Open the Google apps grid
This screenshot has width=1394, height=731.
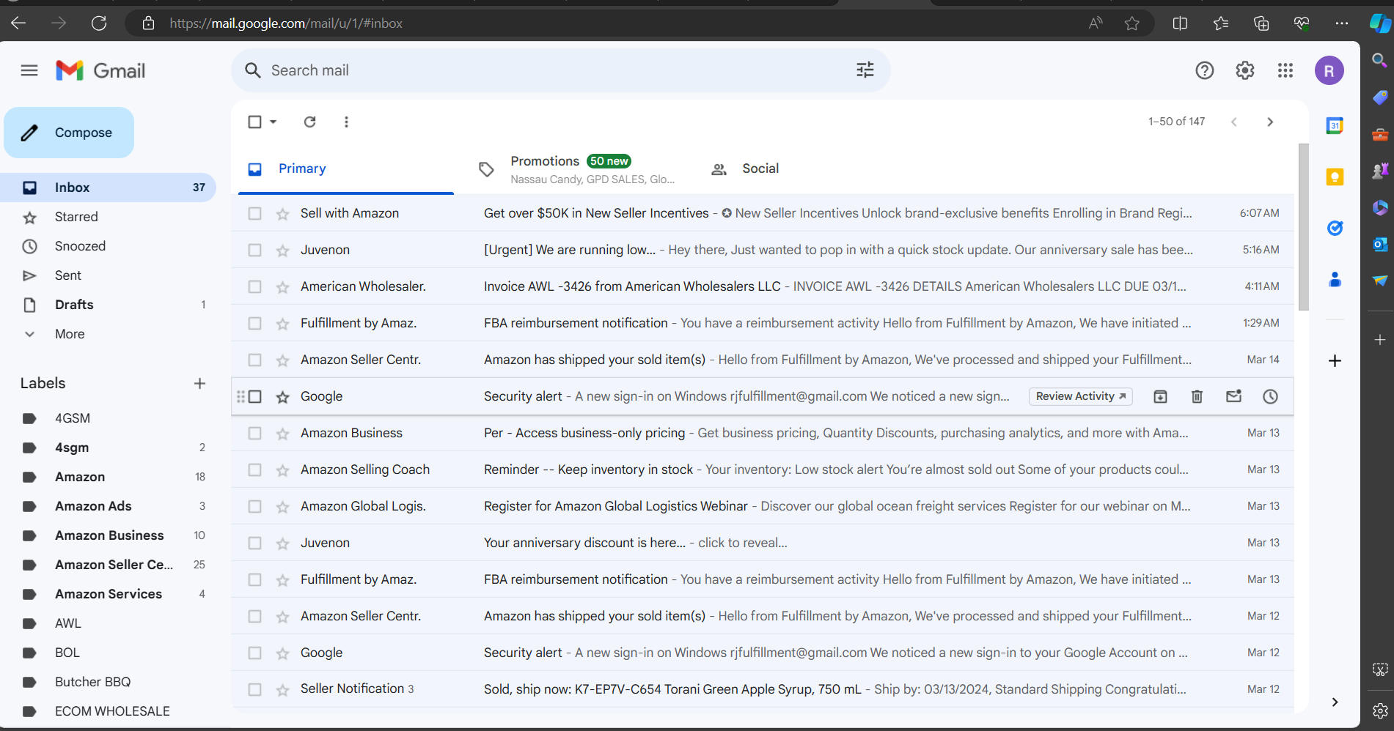click(x=1285, y=70)
